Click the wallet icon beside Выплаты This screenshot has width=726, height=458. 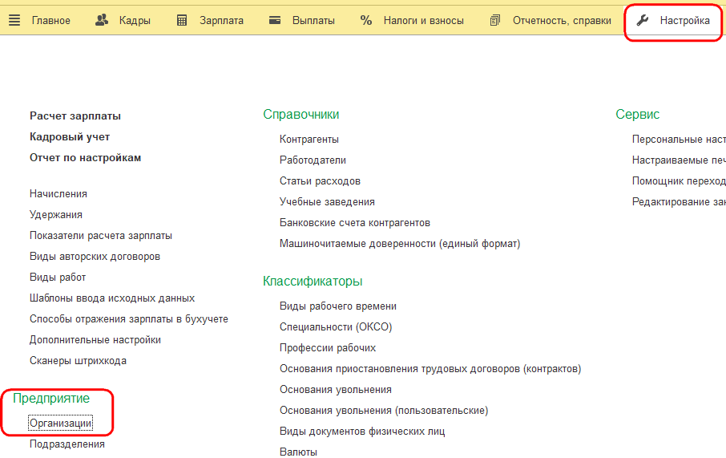[x=275, y=20]
